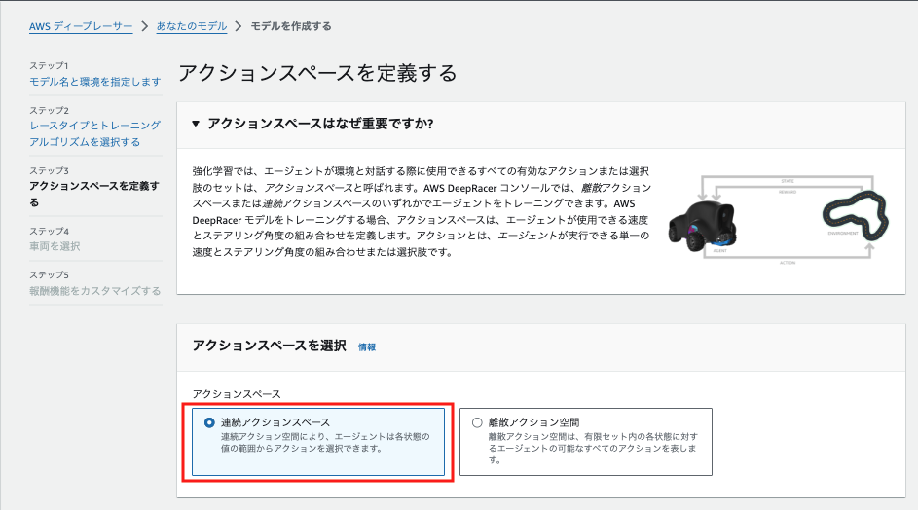Click the breadcrumb chevron after AWS ディープレーサー

click(145, 26)
